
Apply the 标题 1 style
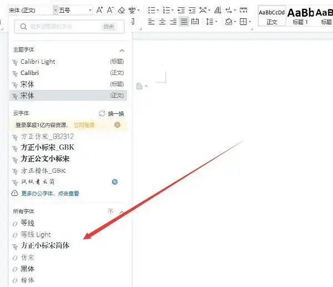pos(300,16)
